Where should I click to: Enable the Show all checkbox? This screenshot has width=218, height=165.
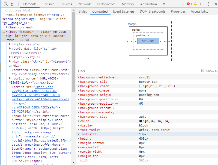point(203,71)
